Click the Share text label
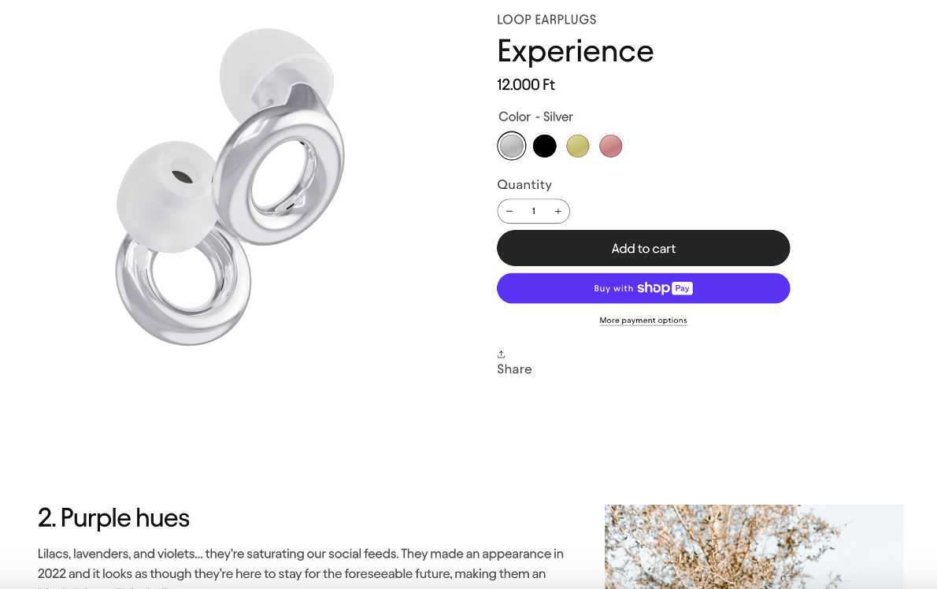Image resolution: width=937 pixels, height=589 pixels. pyautogui.click(x=514, y=369)
